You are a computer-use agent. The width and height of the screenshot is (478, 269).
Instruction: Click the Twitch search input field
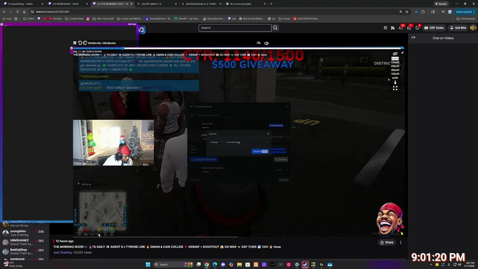[235, 28]
